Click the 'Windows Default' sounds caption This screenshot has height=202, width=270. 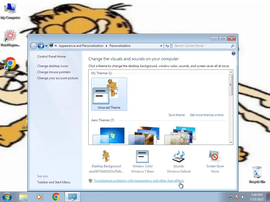coord(179,171)
